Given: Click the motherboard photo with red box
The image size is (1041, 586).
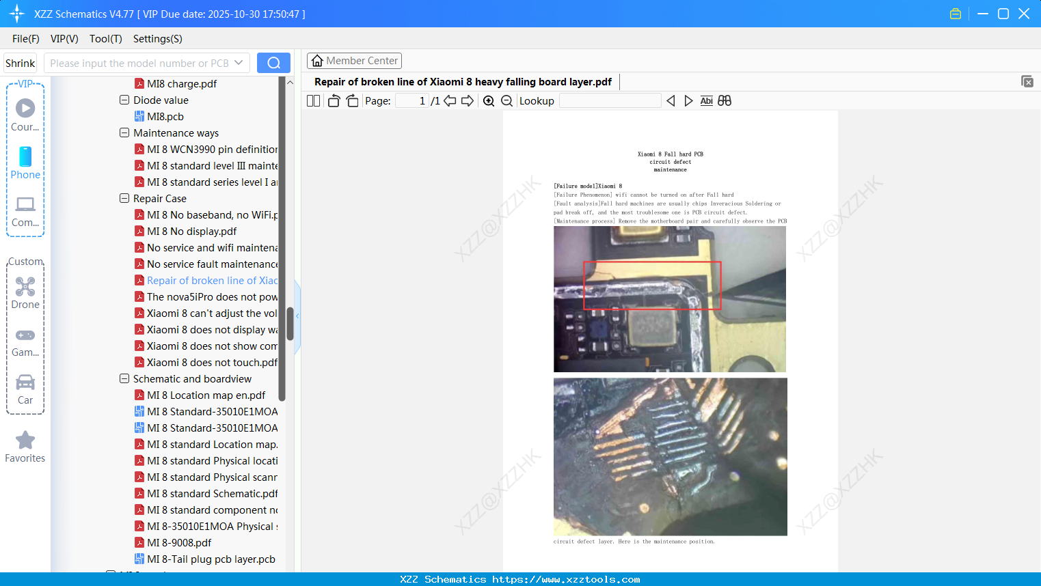Looking at the screenshot, I should click(670, 299).
